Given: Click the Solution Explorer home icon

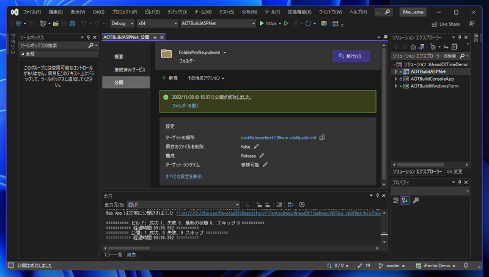Looking at the screenshot, I should [x=413, y=47].
